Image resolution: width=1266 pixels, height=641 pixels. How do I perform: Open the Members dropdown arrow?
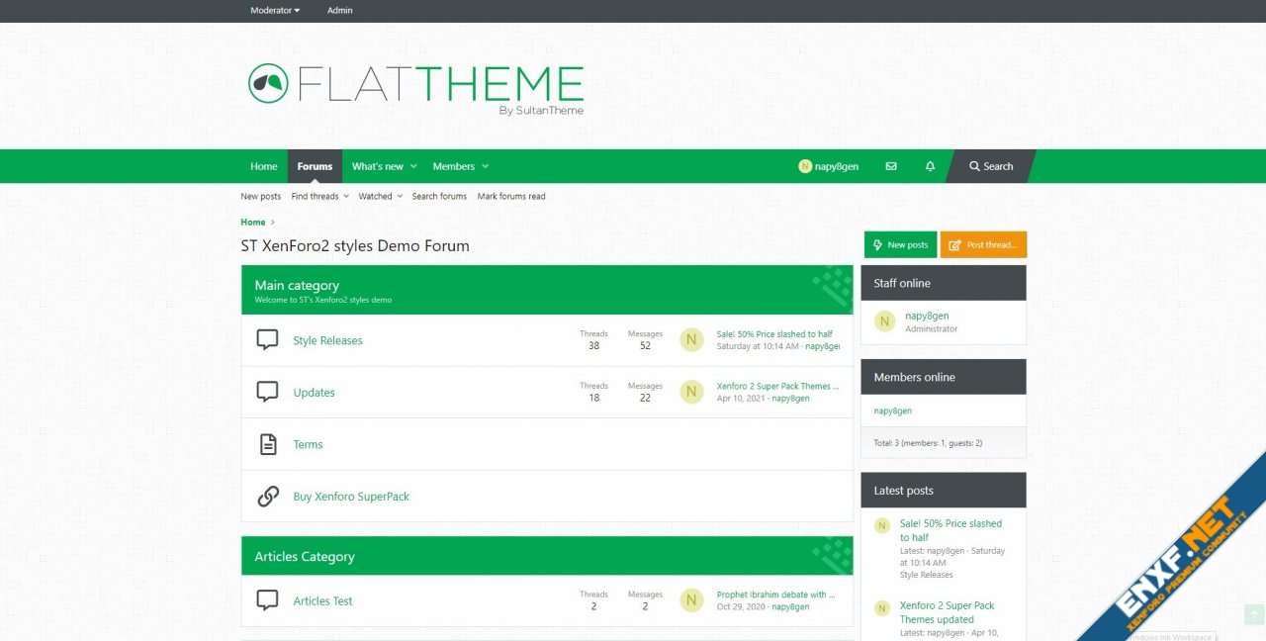[485, 167]
